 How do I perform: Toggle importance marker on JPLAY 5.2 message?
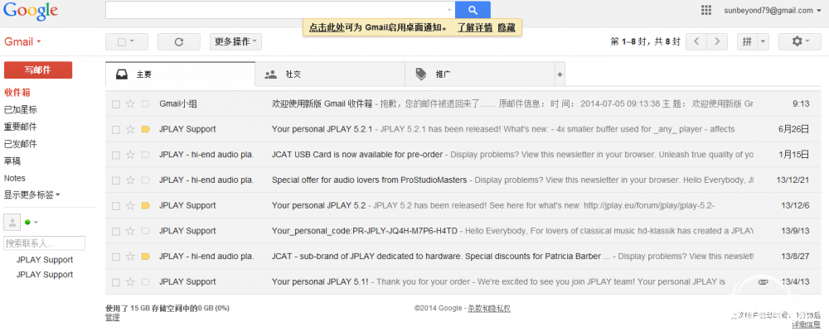point(145,205)
